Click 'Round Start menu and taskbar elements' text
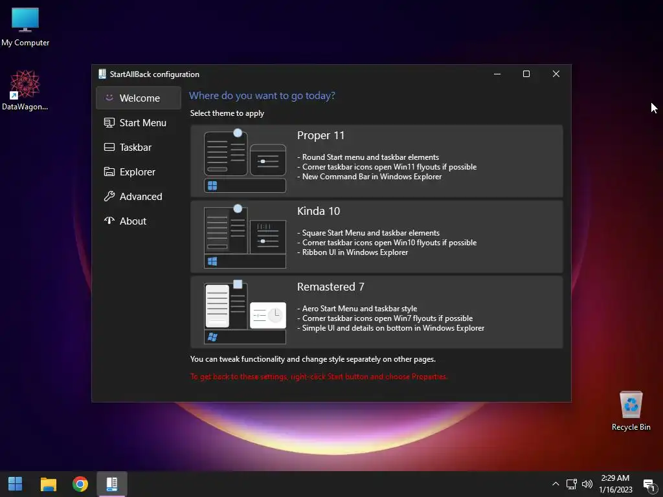This screenshot has height=497, width=663. tap(370, 157)
